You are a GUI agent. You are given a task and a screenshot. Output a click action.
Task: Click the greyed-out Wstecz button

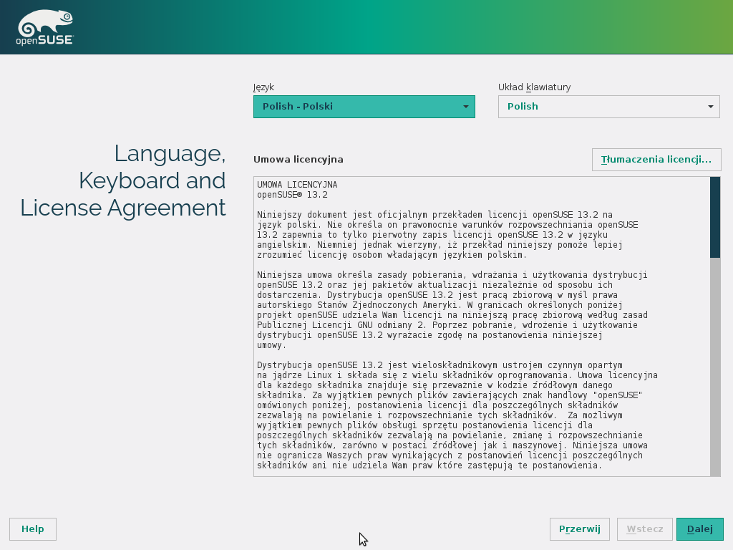[644, 529]
